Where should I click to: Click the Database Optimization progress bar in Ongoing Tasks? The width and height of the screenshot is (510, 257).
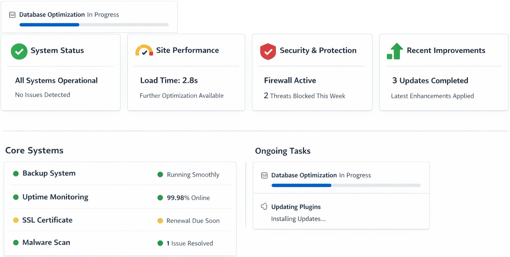point(346,185)
